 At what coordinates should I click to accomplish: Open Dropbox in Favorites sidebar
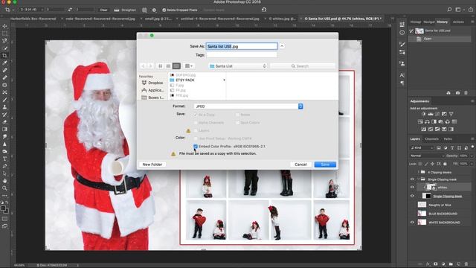pos(152,83)
